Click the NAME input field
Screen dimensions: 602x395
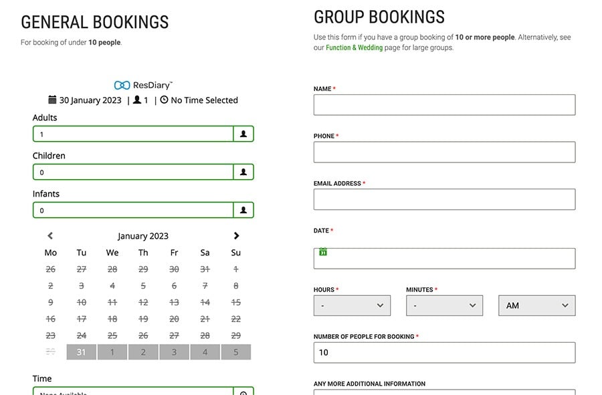(x=443, y=104)
